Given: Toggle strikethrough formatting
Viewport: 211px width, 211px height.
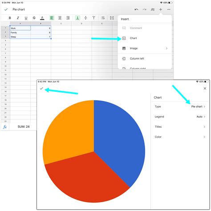Looking at the screenshot, I should [x=34, y=18].
